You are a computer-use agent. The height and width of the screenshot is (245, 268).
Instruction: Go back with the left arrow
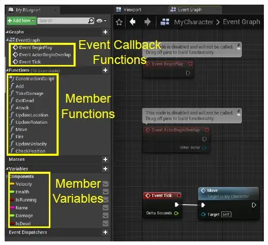pyautogui.click(x=133, y=22)
